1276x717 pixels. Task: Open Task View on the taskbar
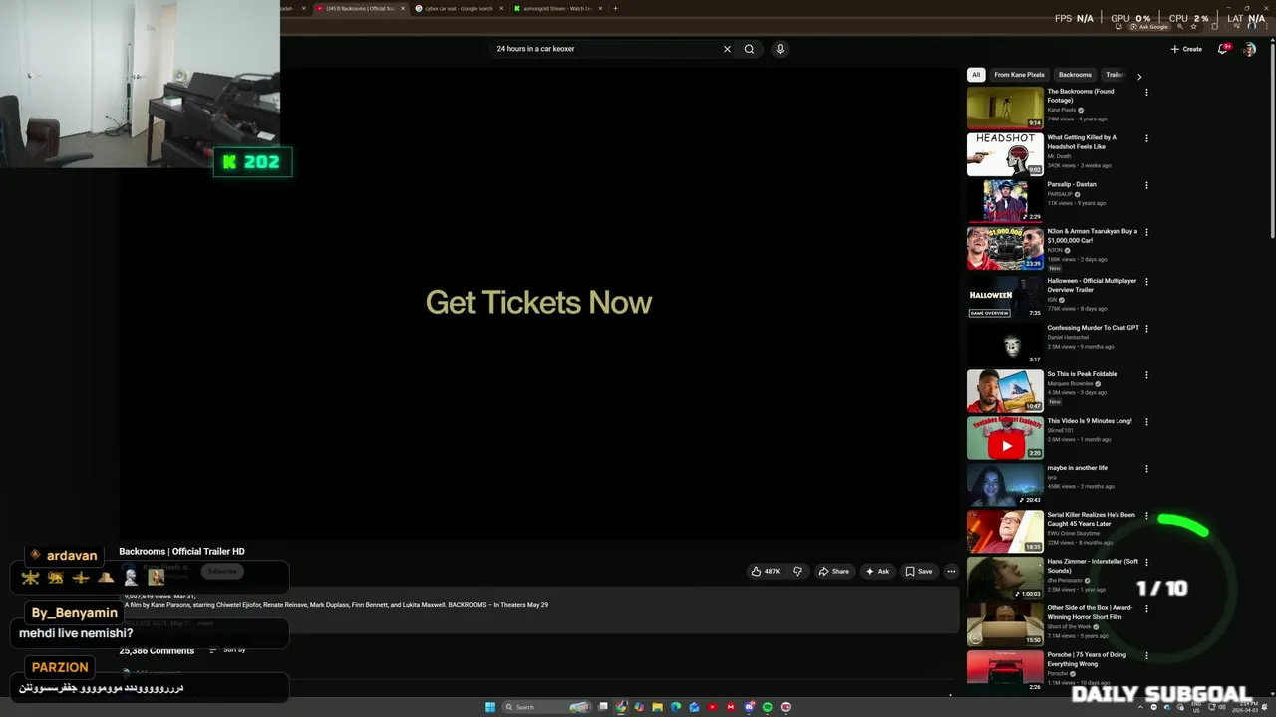(603, 707)
